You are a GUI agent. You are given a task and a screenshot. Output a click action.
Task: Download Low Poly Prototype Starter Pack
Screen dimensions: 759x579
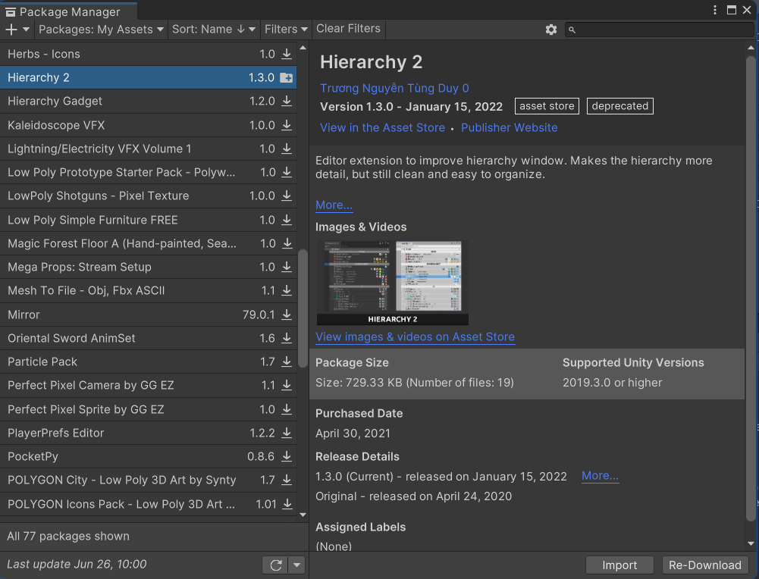coord(287,172)
